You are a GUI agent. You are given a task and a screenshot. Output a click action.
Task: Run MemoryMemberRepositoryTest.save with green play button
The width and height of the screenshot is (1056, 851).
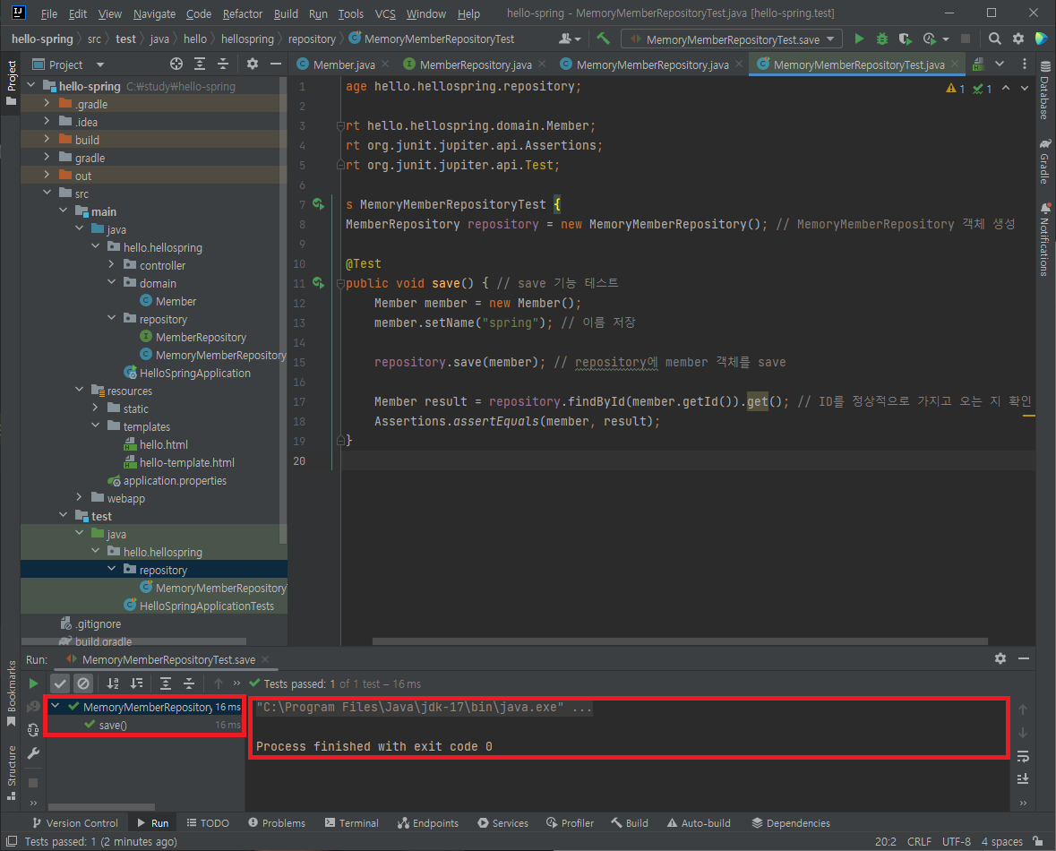click(x=859, y=39)
